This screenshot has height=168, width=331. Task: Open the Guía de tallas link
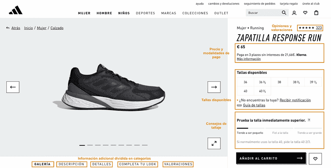(x=254, y=105)
